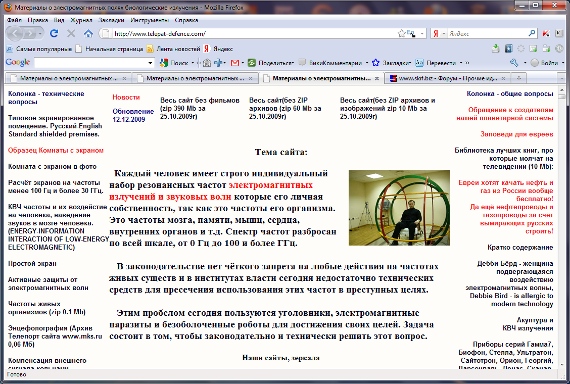This screenshot has width=570, height=384.
Task: Click inside the URL address bar
Action: click(x=253, y=33)
